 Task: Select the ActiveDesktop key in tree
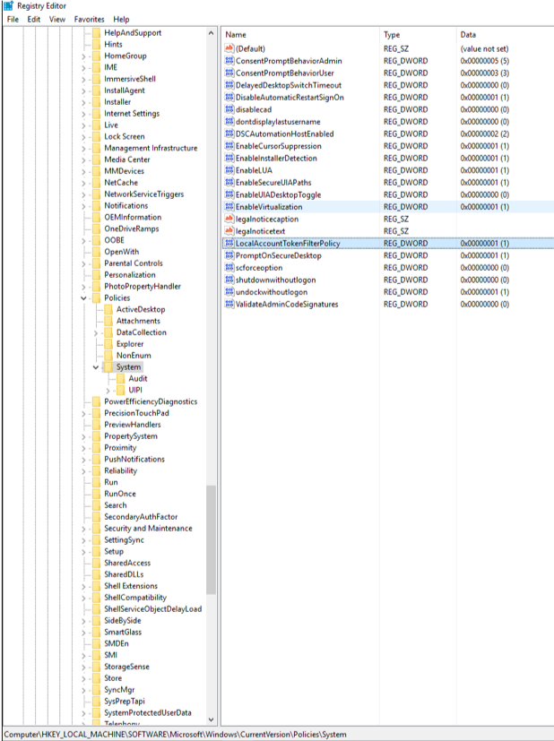tap(141, 309)
